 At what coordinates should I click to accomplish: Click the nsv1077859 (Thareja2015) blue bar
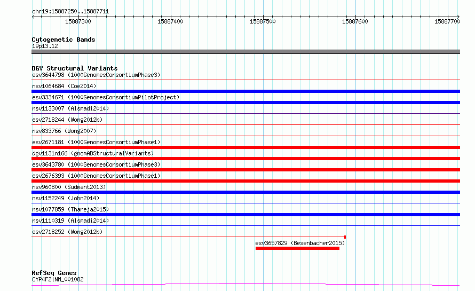(x=246, y=215)
